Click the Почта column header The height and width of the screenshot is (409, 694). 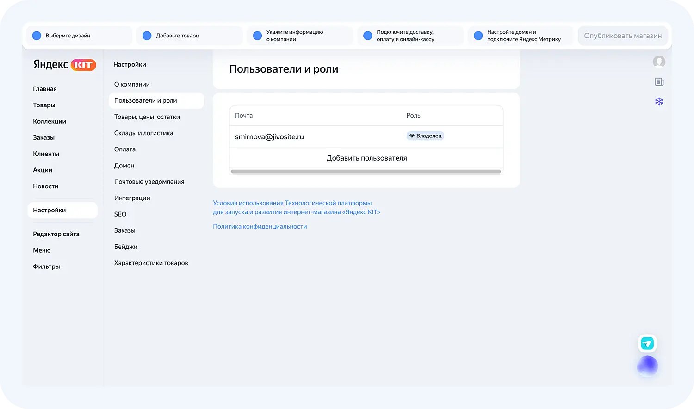[244, 116]
